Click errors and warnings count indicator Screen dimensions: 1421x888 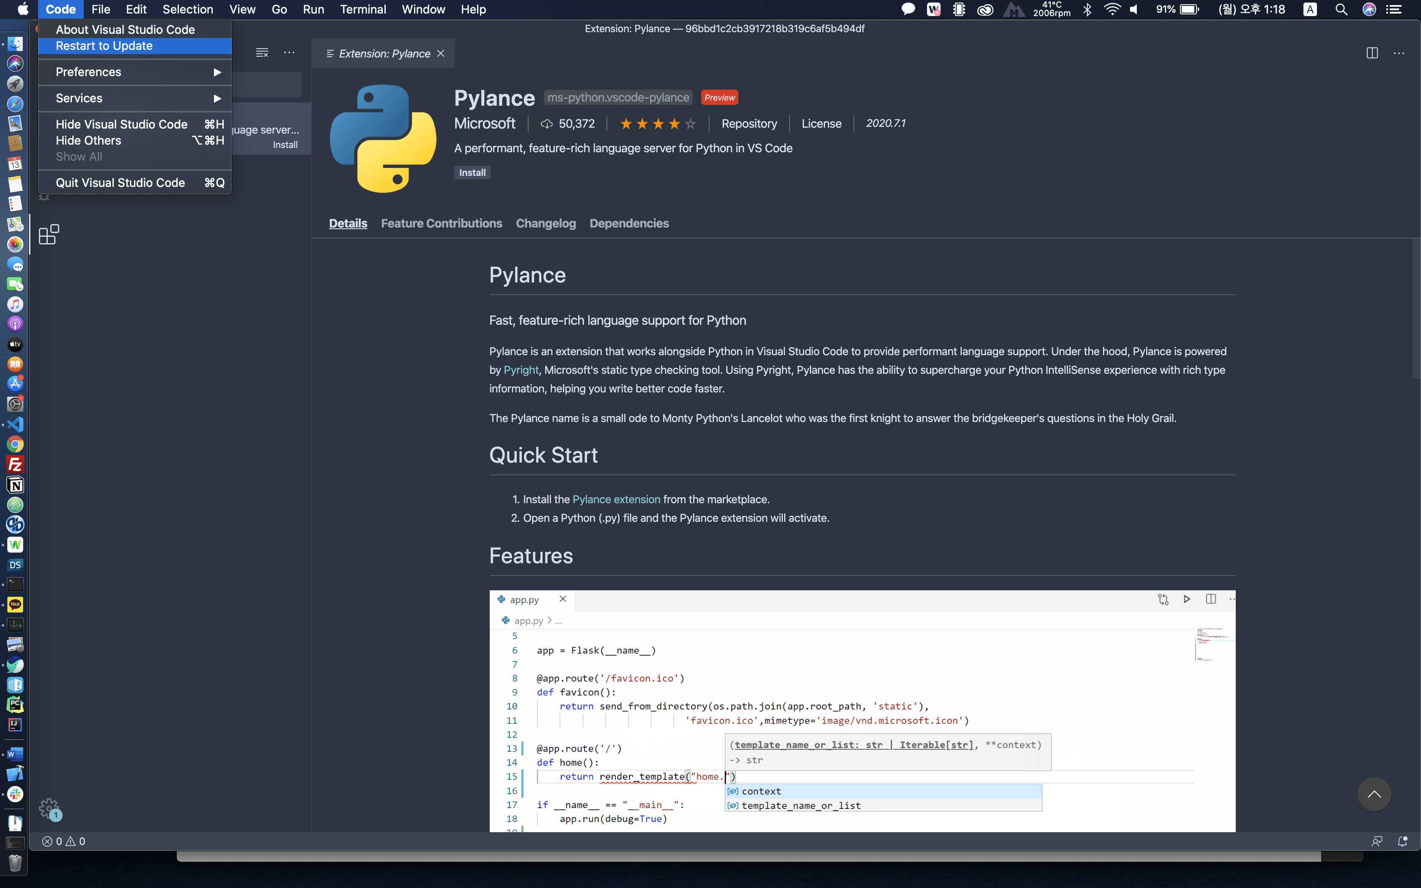(63, 841)
